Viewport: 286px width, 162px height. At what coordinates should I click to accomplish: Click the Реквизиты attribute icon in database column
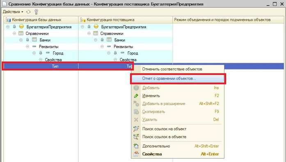pos(34,46)
